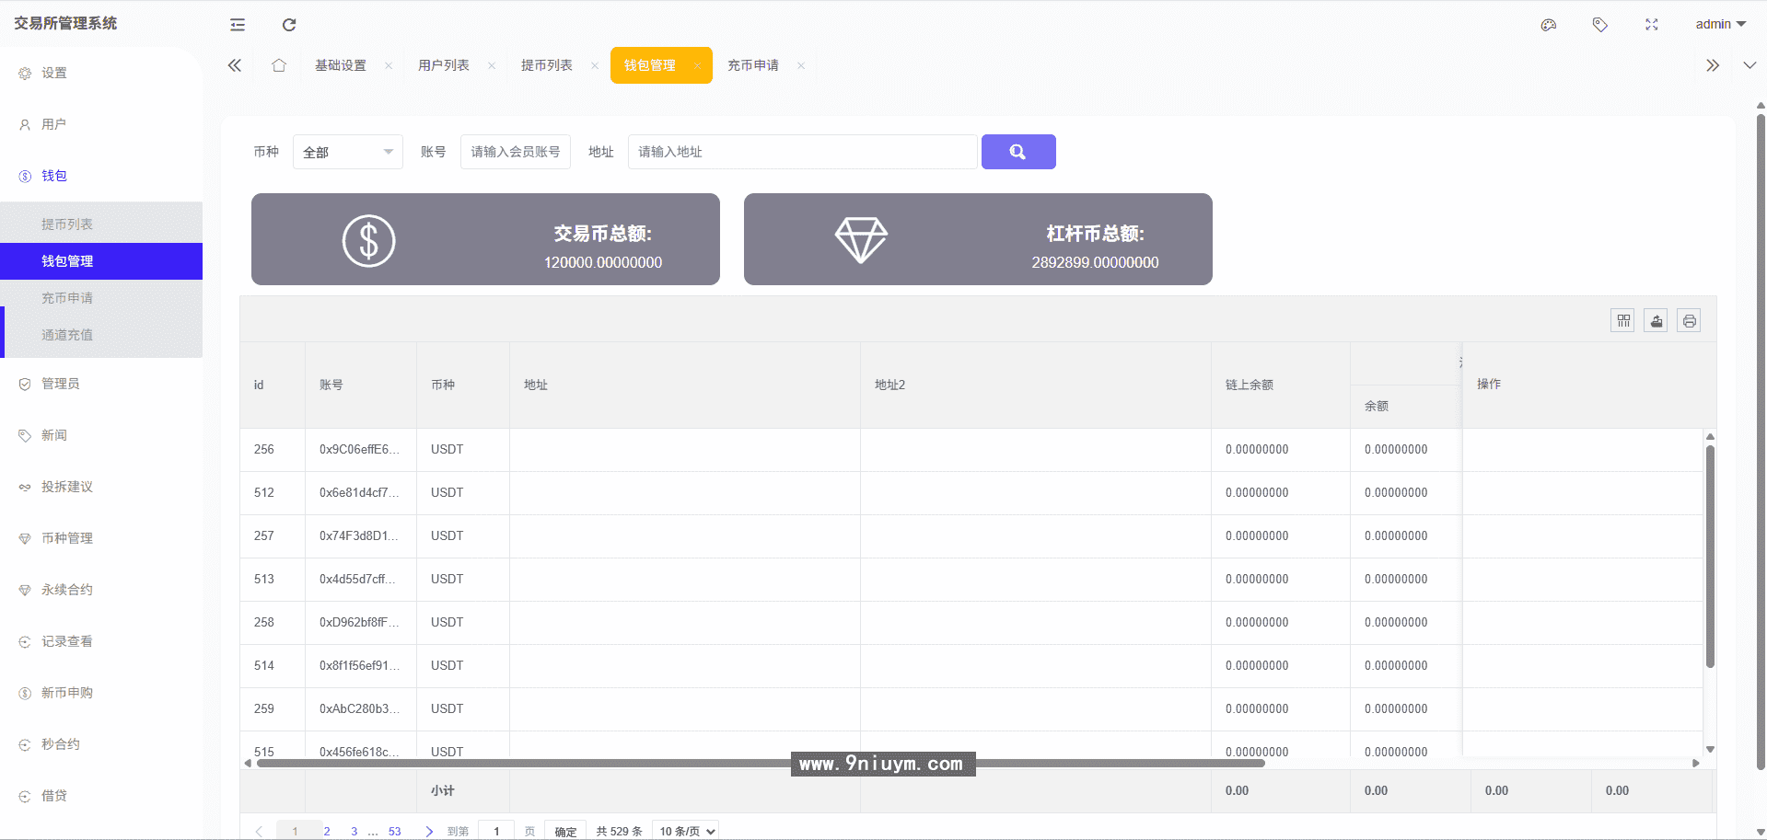Open the 全部 currency dropdown

(347, 151)
